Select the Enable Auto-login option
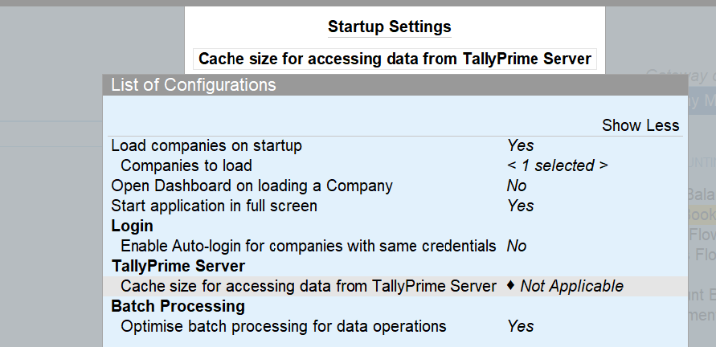This screenshot has width=716, height=347. point(309,246)
